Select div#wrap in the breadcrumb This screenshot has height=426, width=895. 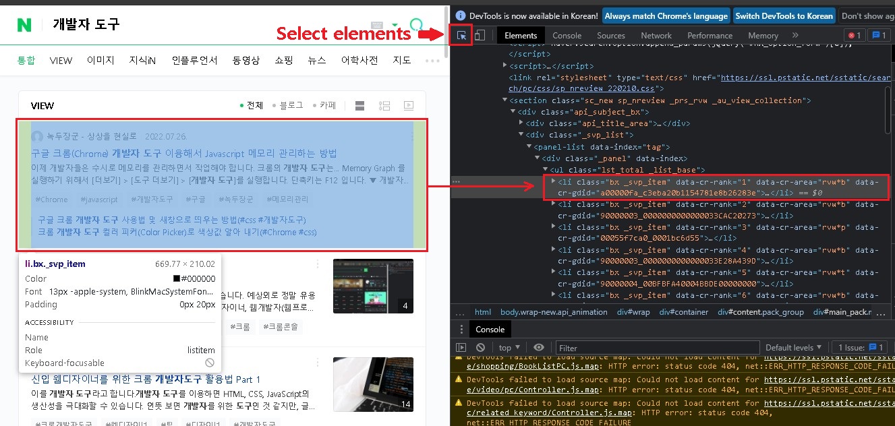pos(632,312)
